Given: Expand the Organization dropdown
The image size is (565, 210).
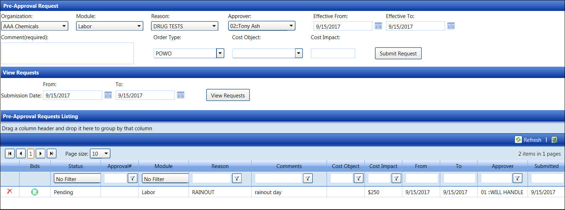Looking at the screenshot, I should (64, 26).
